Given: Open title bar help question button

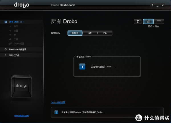Looking at the screenshot, I should pyautogui.click(x=152, y=5).
